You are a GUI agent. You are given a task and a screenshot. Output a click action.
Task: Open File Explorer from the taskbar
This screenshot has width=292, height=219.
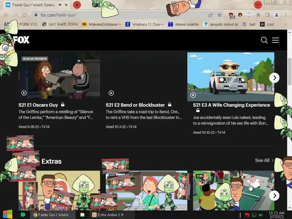82,215
